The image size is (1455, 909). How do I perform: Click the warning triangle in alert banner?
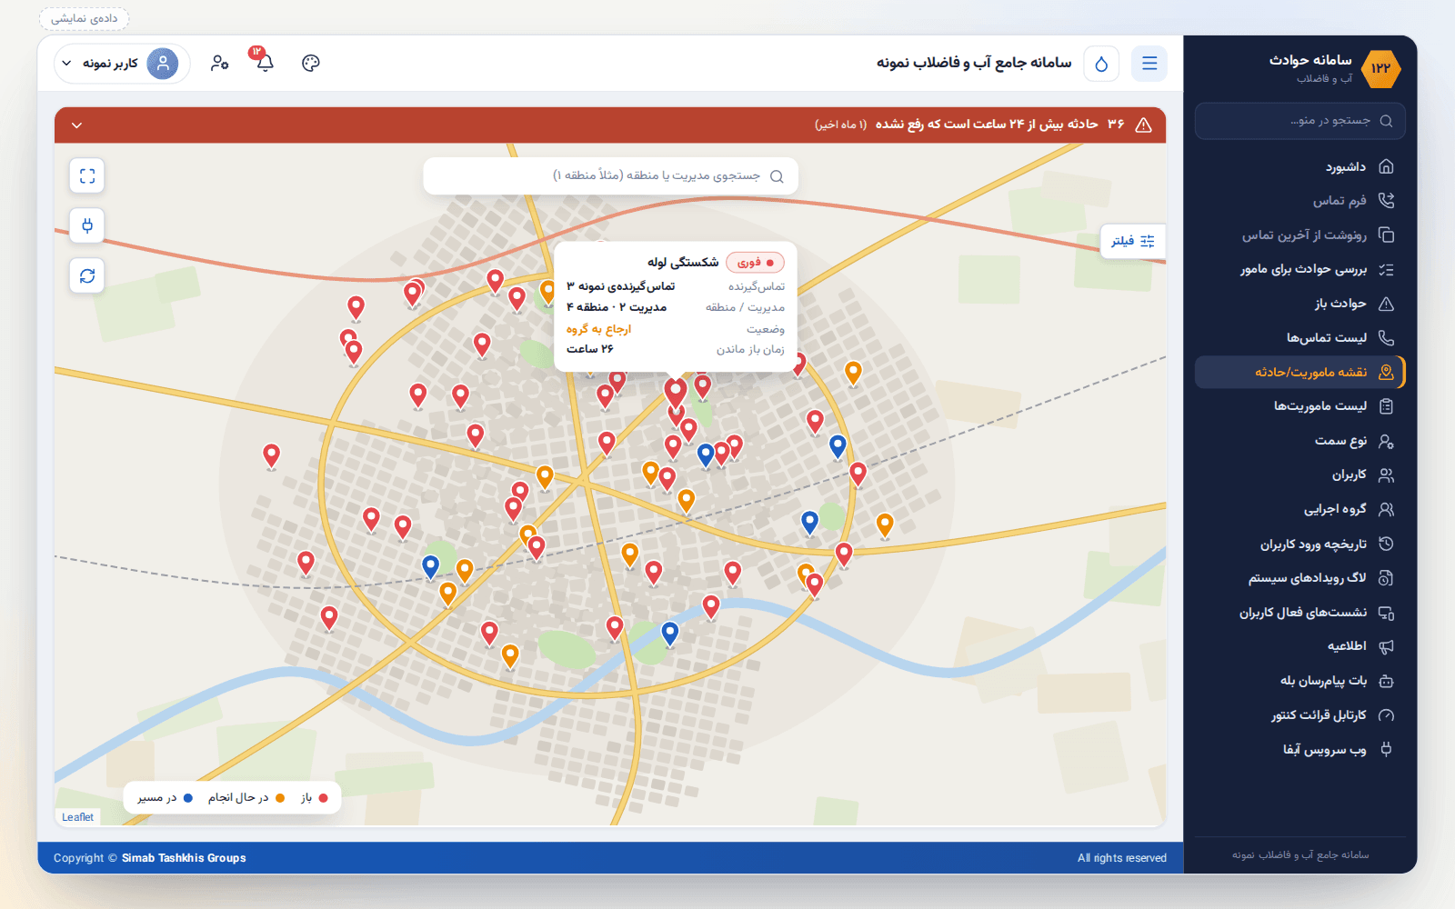1144,125
